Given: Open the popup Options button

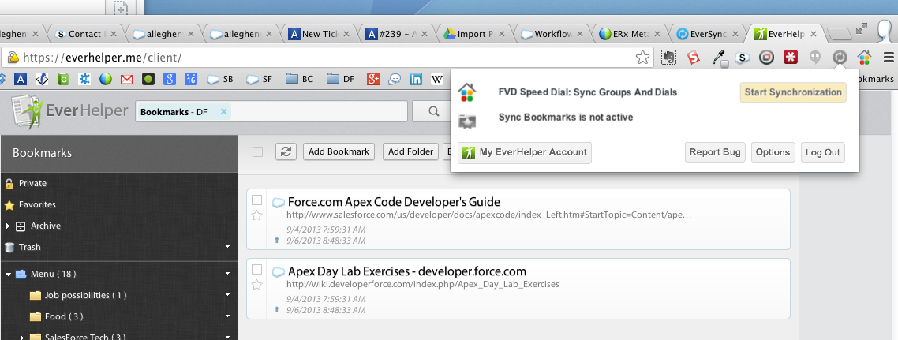Looking at the screenshot, I should click(773, 152).
